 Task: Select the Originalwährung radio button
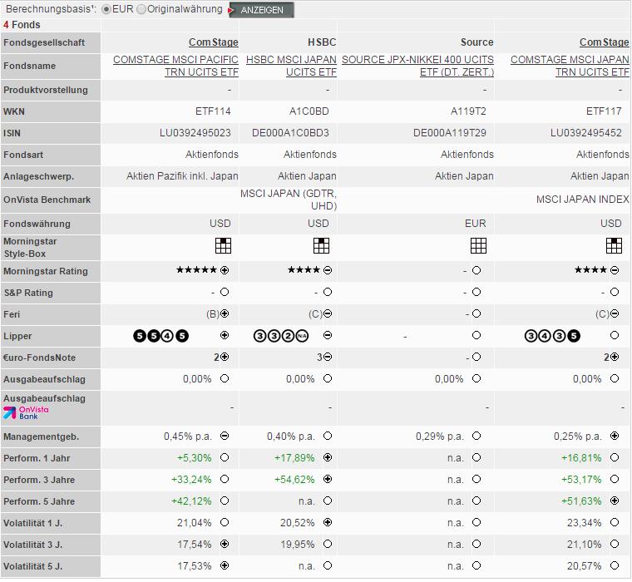point(141,9)
